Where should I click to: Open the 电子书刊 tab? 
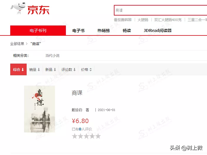coord(38,30)
